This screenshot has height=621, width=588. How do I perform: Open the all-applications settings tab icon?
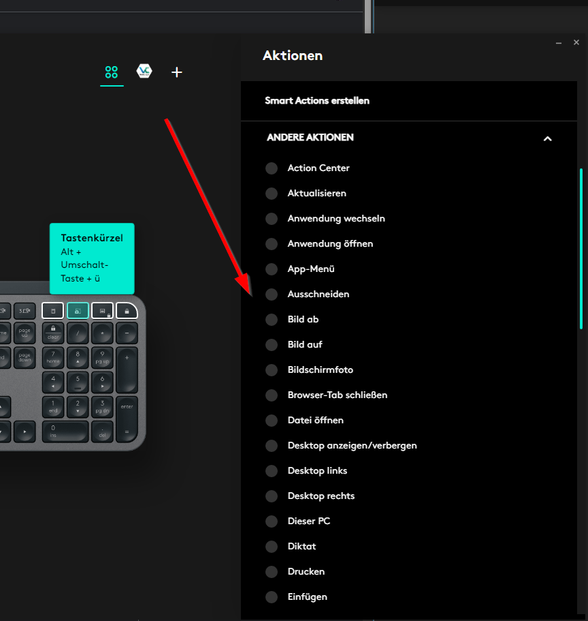[x=112, y=72]
